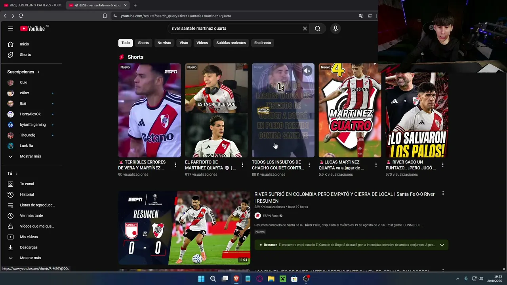Open options for LUCAS MARTINEZ QUARTA short
507x285 pixels.
pos(376,165)
